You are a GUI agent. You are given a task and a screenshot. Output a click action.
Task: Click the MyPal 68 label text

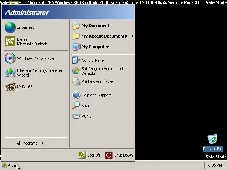[x=25, y=87]
